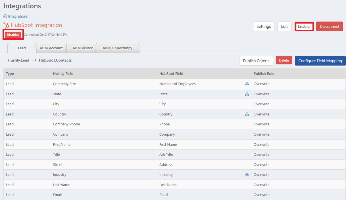Image resolution: width=346 pixels, height=200 pixels.
Task: Click the Edit button
Action: (x=284, y=26)
